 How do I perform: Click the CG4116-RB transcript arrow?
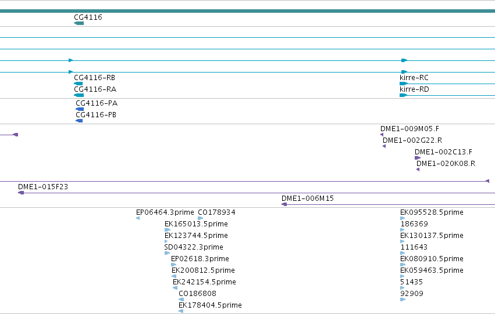click(79, 84)
